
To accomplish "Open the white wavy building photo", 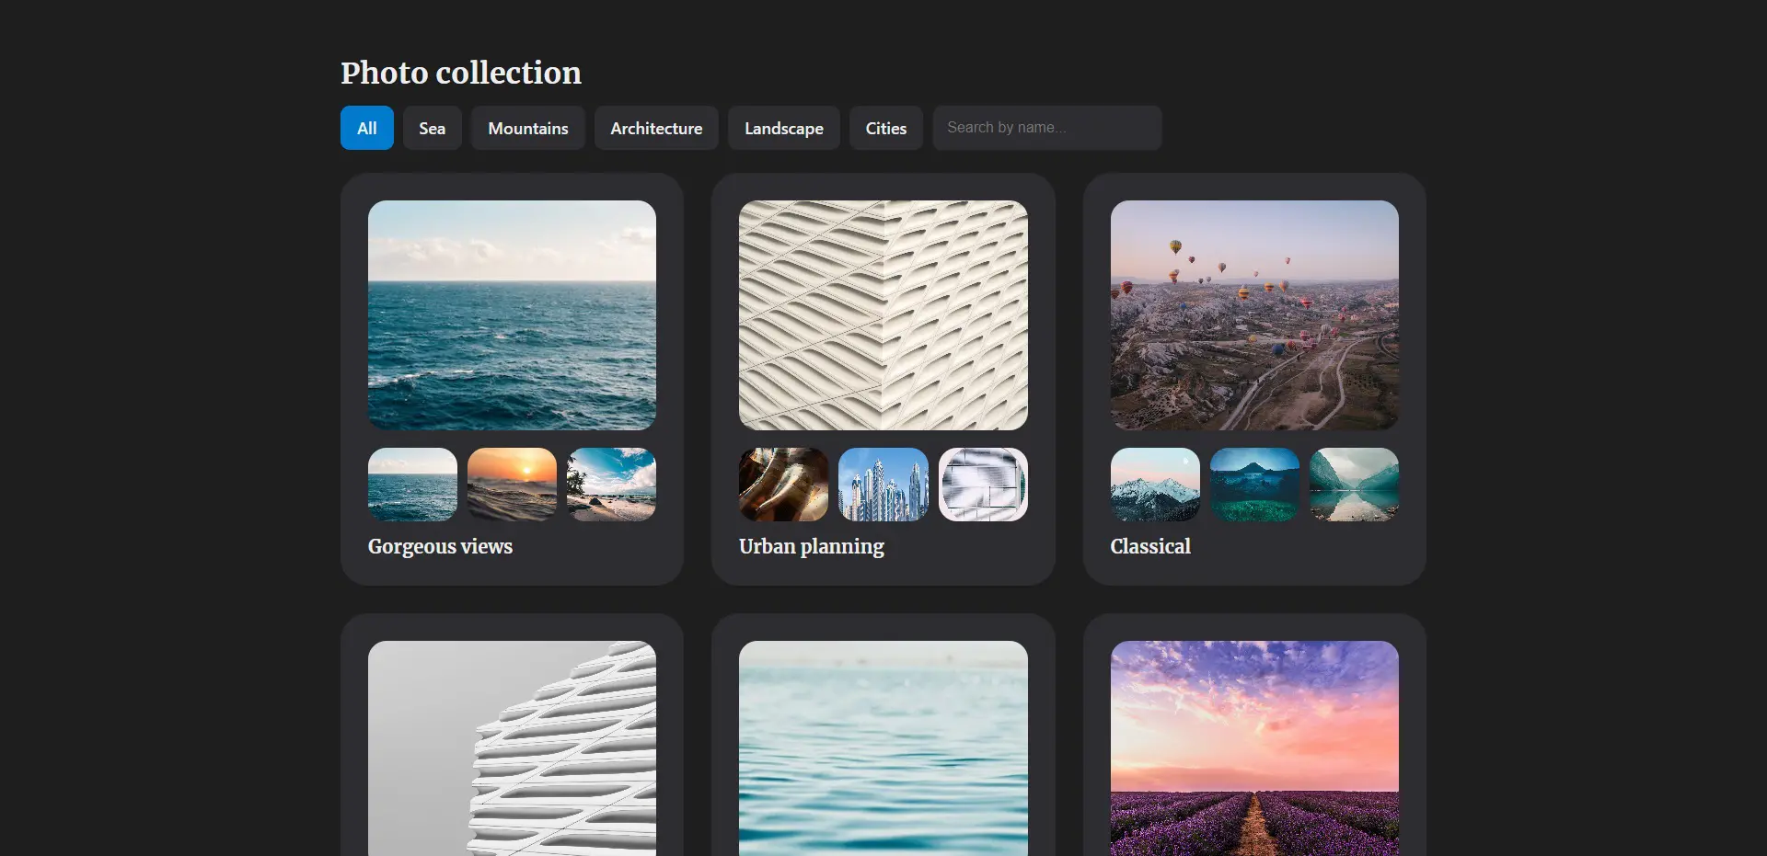I will click(512, 748).
